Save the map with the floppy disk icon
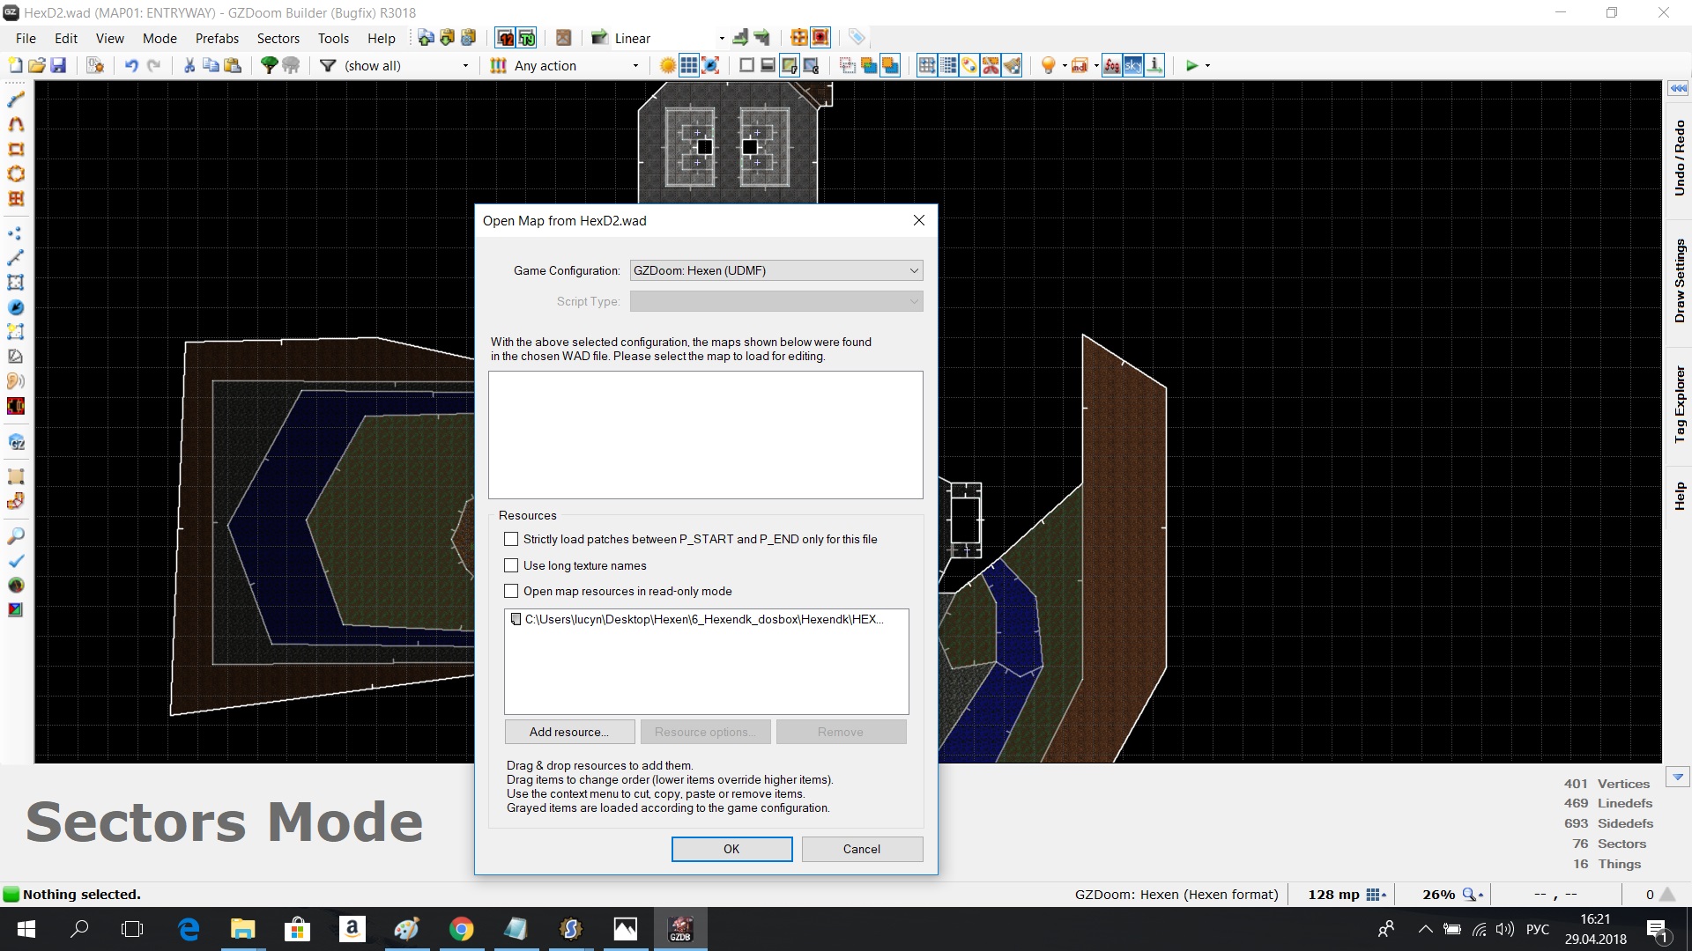The height and width of the screenshot is (951, 1692). click(x=58, y=65)
